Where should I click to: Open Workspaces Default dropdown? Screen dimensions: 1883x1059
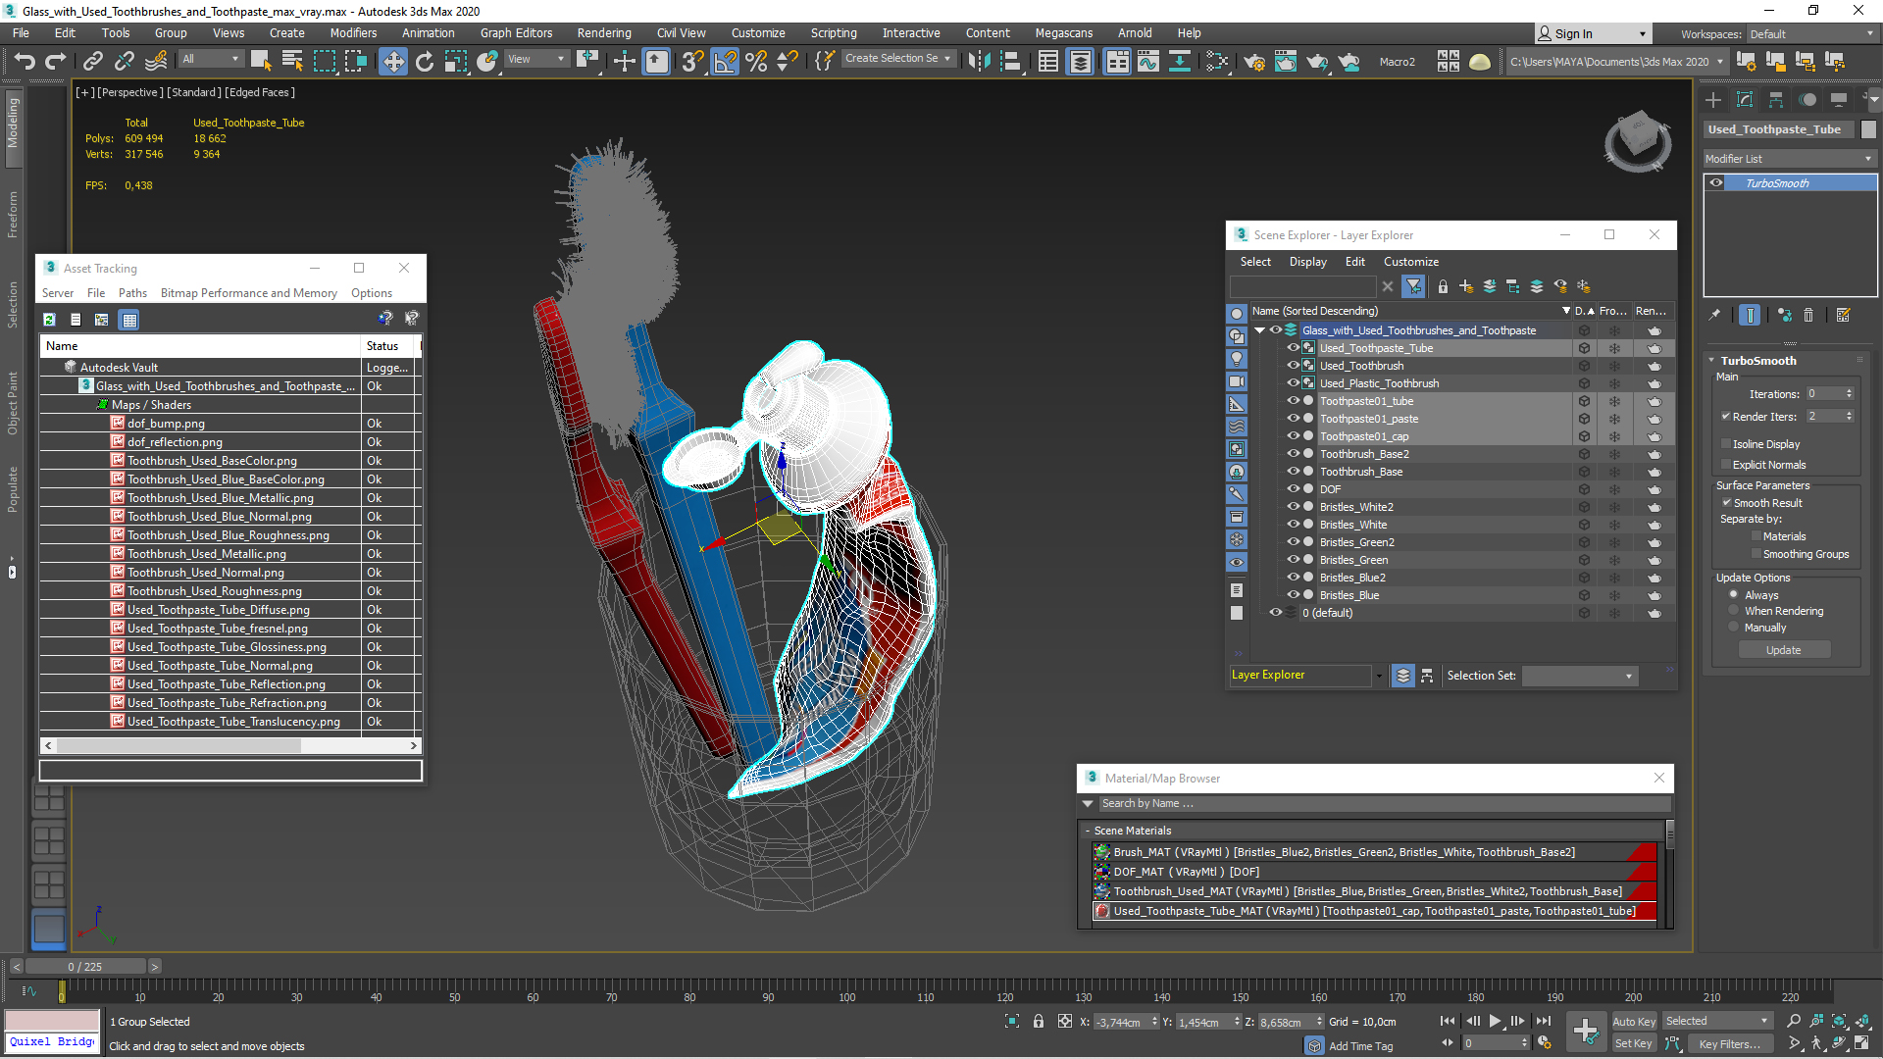coord(1812,34)
